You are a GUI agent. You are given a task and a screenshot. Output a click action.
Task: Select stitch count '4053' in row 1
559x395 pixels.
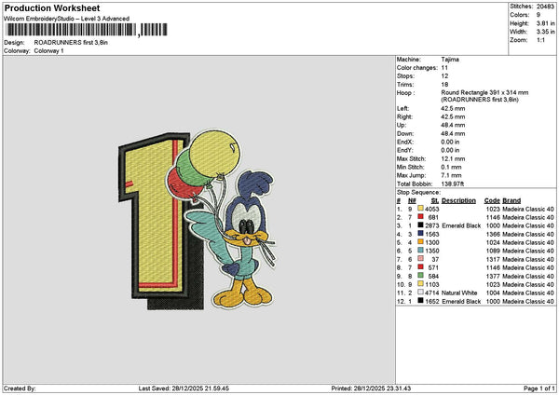click(x=431, y=209)
